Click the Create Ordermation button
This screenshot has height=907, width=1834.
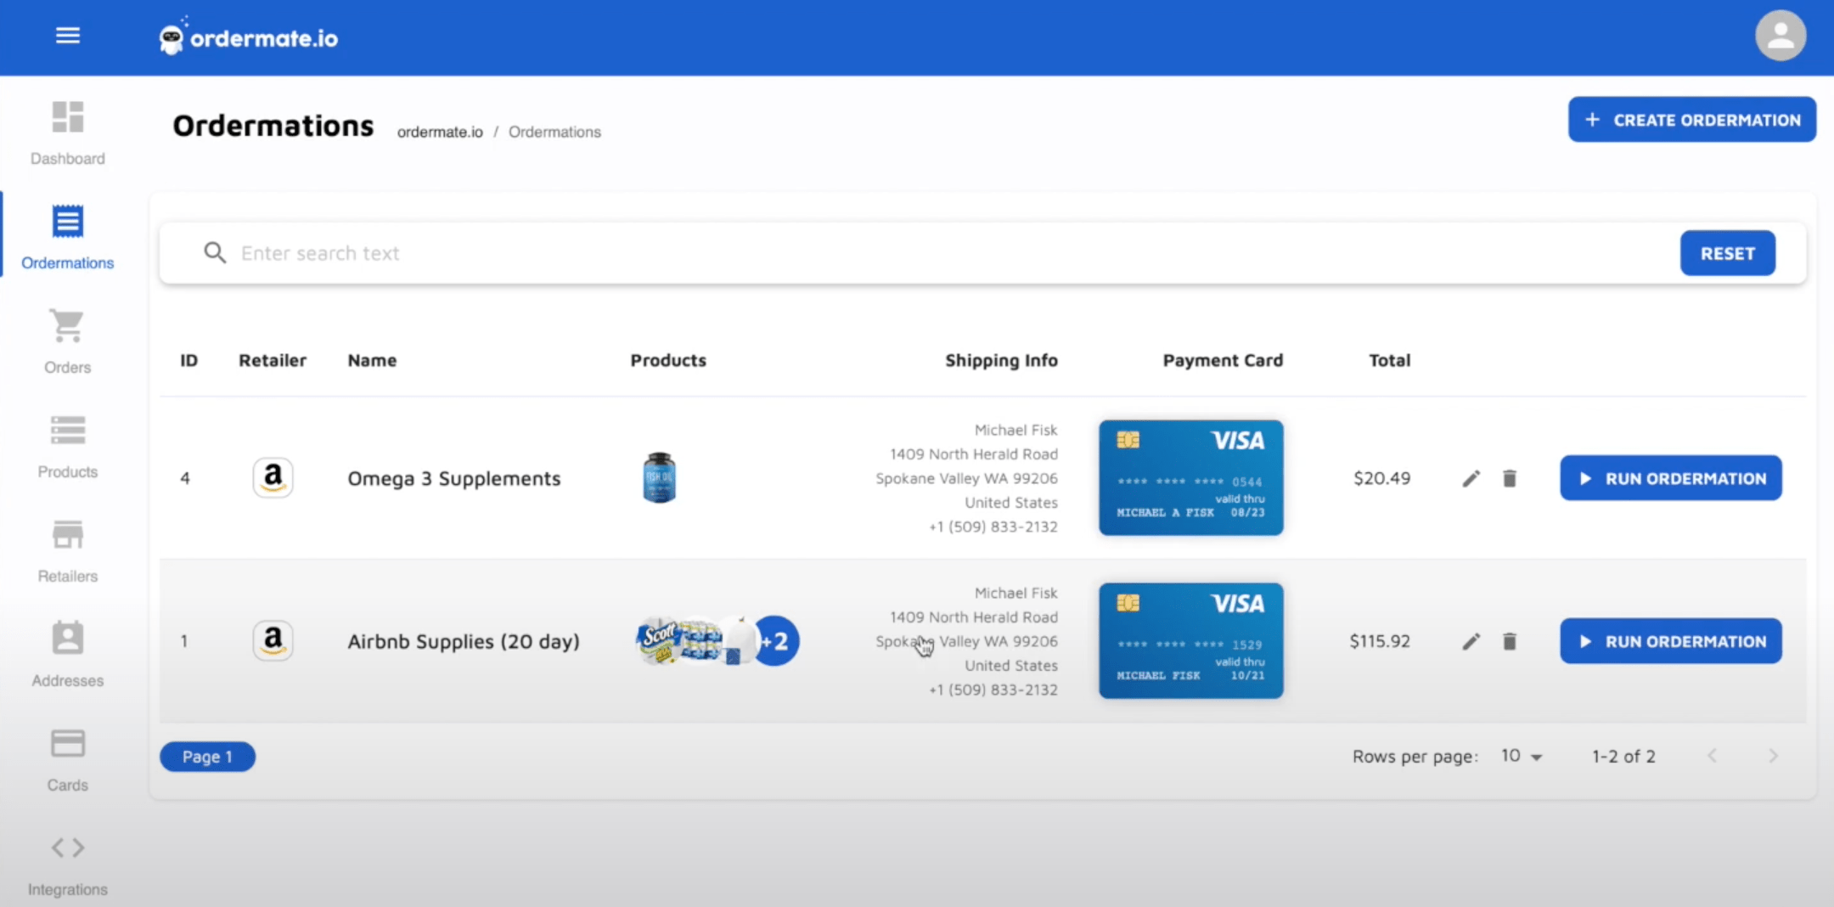[x=1691, y=120]
